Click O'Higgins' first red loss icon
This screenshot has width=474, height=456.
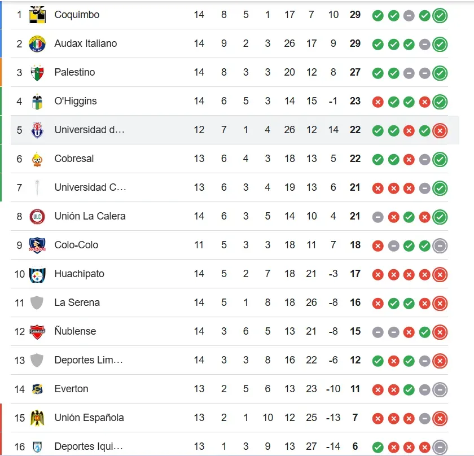tap(378, 102)
